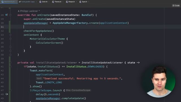
Task: Click line number 44 in the gutter
Action: pyautogui.click(x=2, y=78)
